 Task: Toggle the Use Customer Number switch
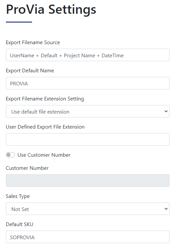(10, 155)
